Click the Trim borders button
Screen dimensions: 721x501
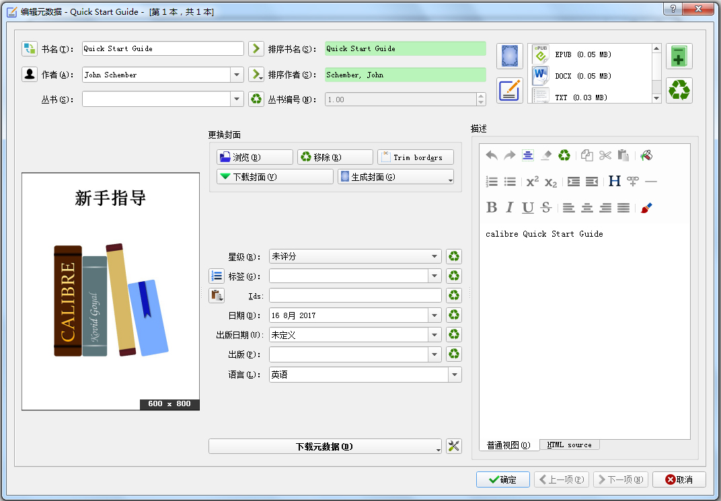tap(416, 157)
